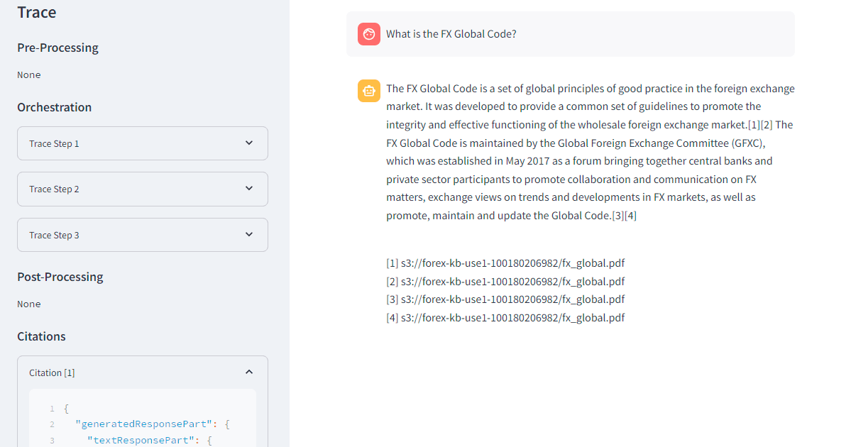Click the Trace sidebar heading
Screen dimensions: 851x447
point(37,13)
